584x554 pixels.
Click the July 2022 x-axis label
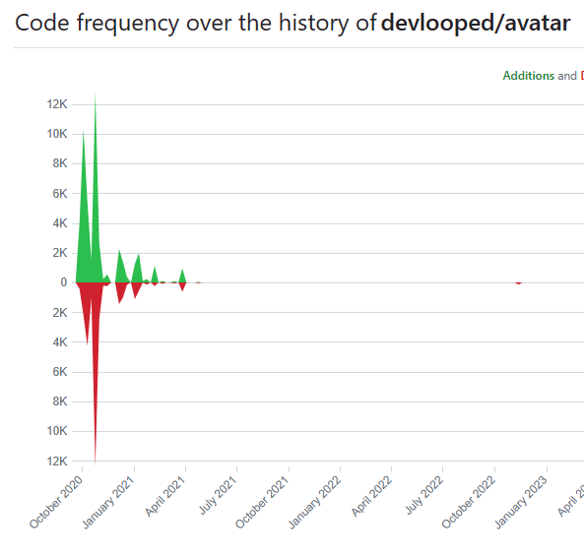pyautogui.click(x=424, y=496)
